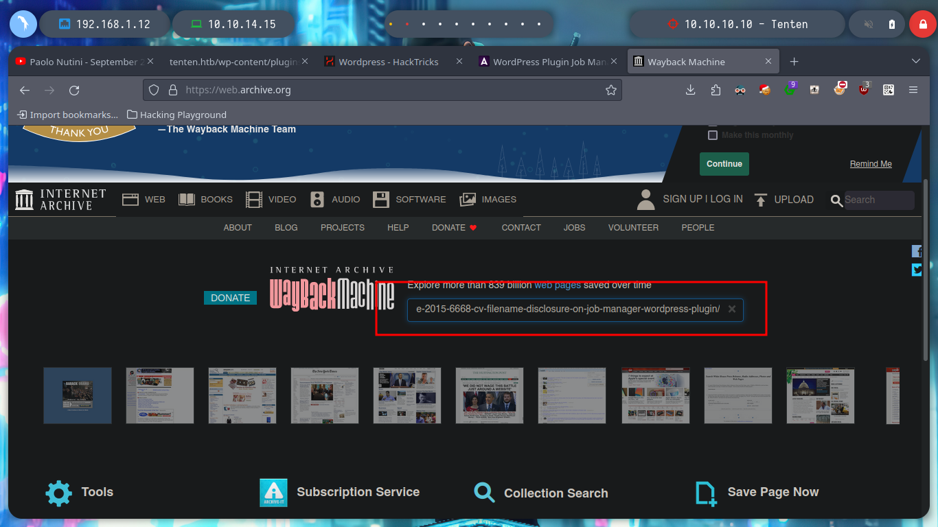This screenshot has height=527, width=938.
Task: Open the SOFTWARE media menu
Action: click(409, 200)
